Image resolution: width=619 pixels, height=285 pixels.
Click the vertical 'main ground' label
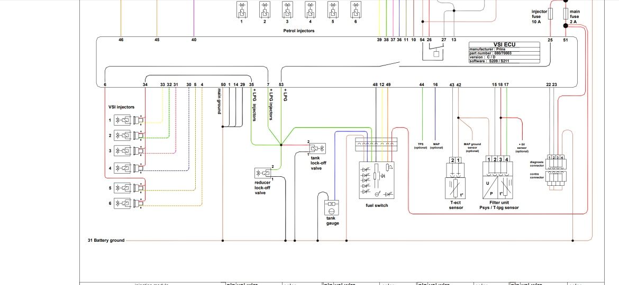tap(220, 101)
